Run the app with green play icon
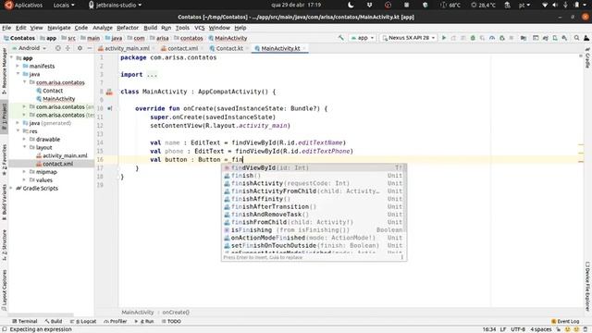 pos(444,38)
